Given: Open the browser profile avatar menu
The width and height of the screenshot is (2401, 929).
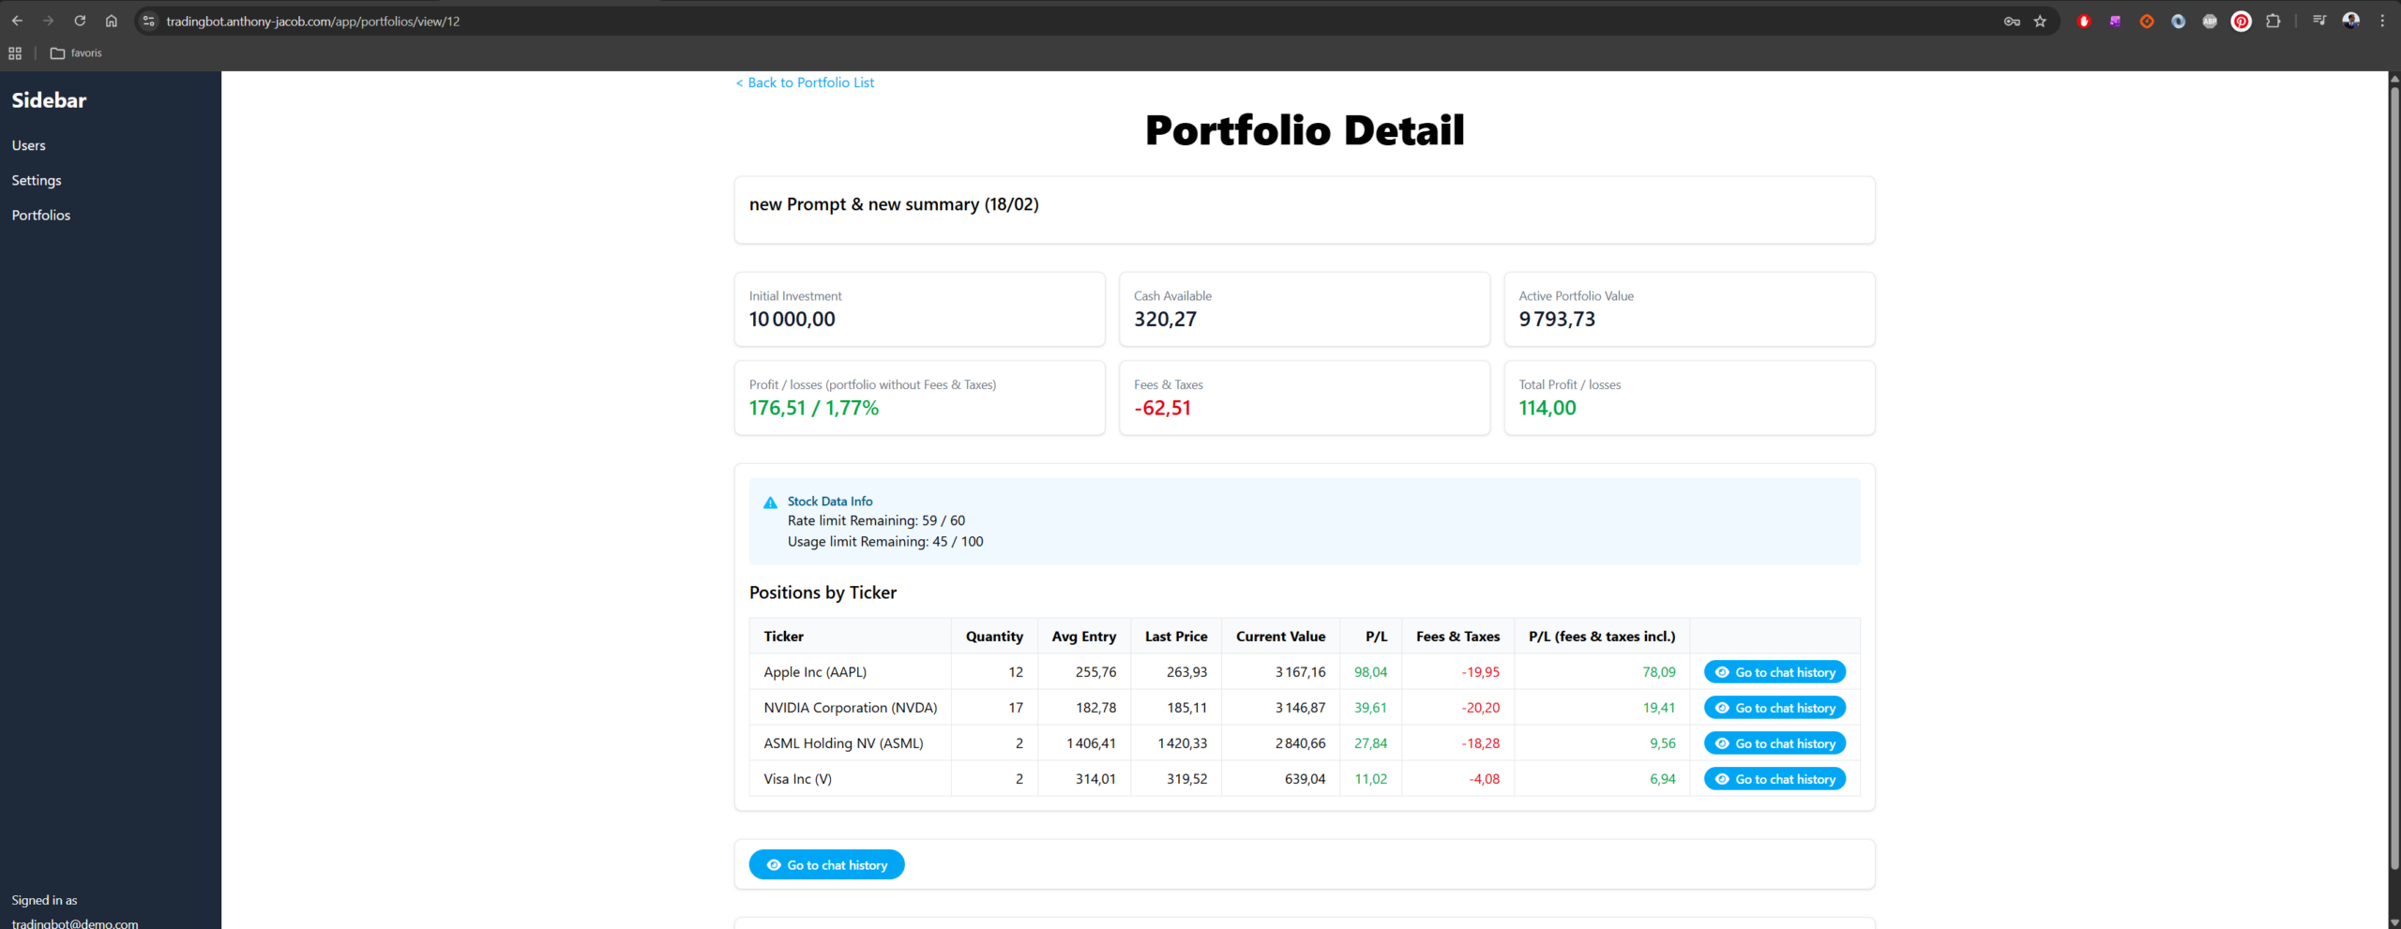Looking at the screenshot, I should point(2350,21).
